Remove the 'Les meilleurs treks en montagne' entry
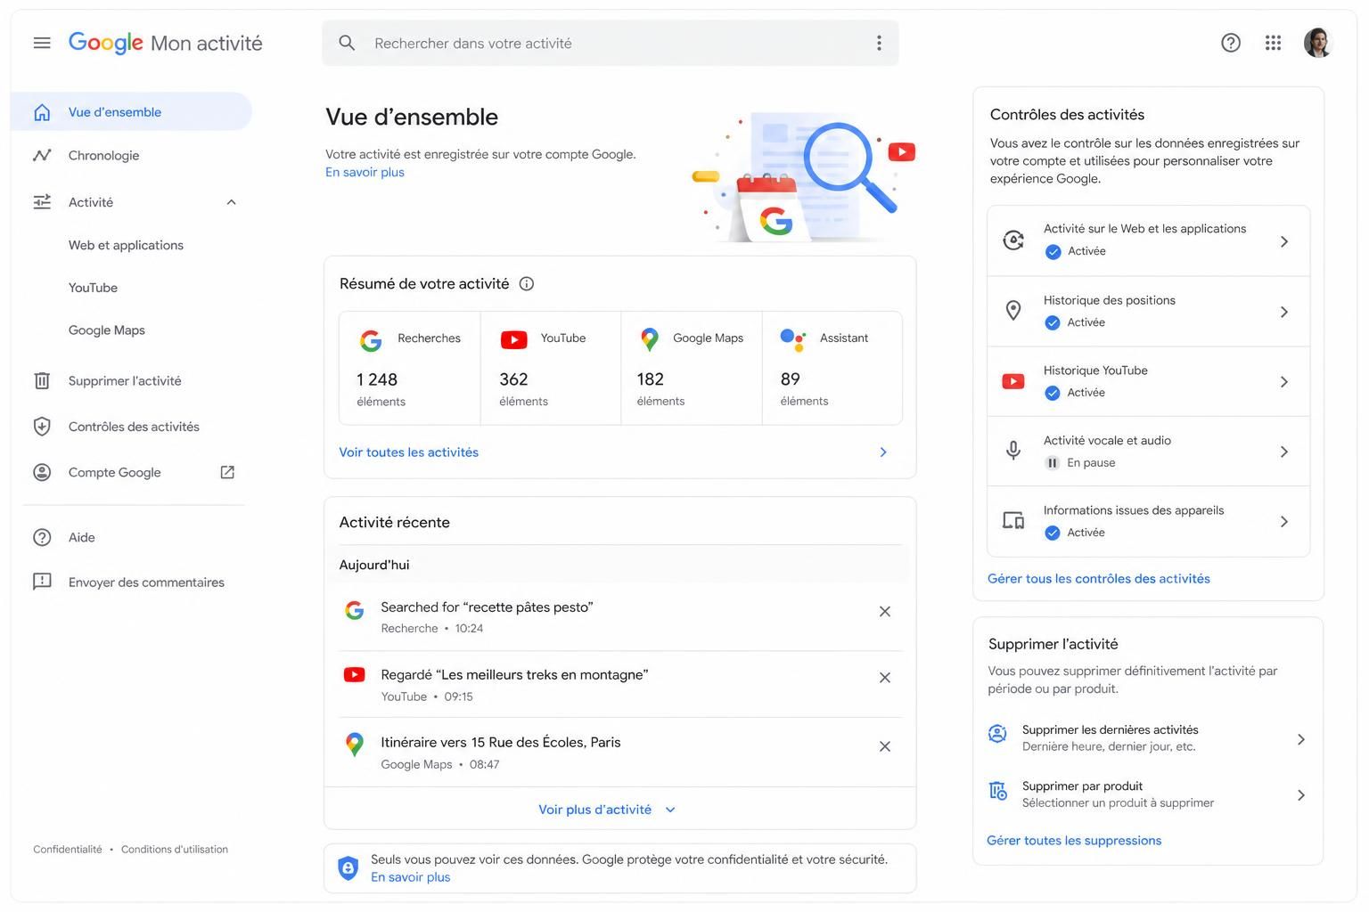 click(x=885, y=678)
